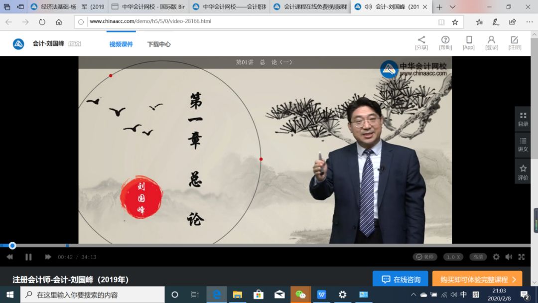Open the browser settings and more menu
Viewport: 538px width, 303px height.
(x=530, y=22)
